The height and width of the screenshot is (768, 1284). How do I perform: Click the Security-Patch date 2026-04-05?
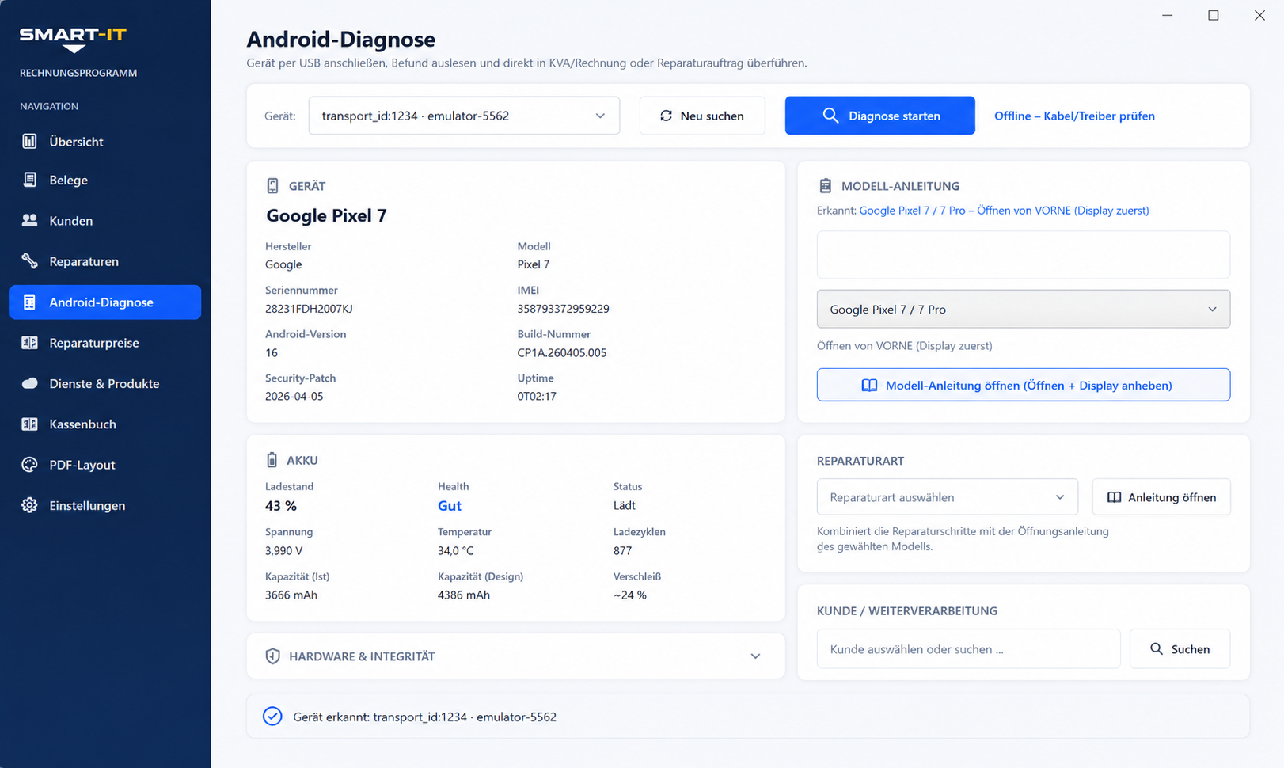(x=294, y=396)
